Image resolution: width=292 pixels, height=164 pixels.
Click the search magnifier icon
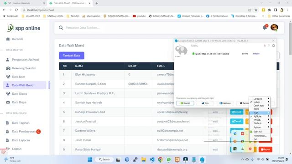61,28
